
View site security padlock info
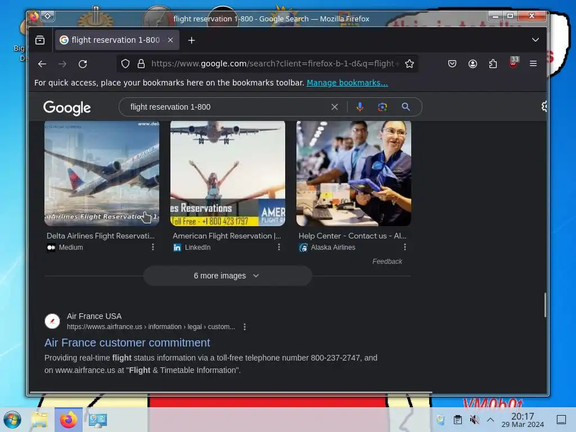pyautogui.click(x=141, y=64)
